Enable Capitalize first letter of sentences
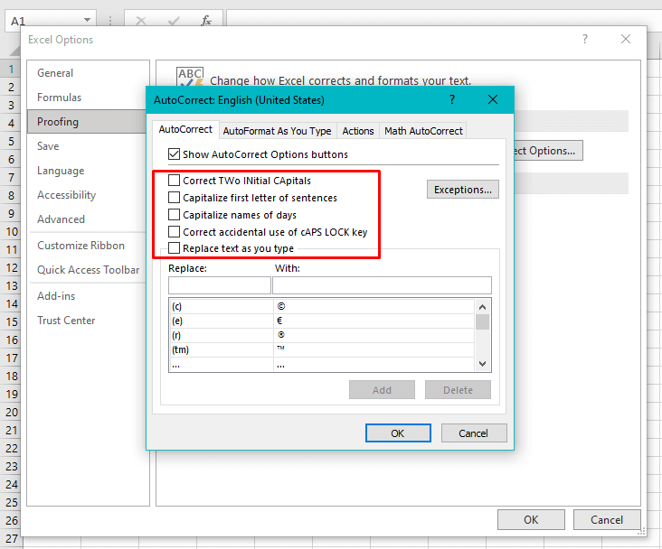This screenshot has width=662, height=549. [174, 198]
